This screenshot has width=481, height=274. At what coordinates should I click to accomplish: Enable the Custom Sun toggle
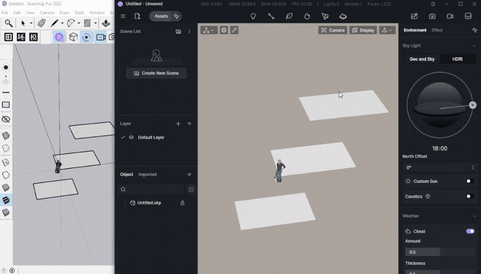point(470,181)
